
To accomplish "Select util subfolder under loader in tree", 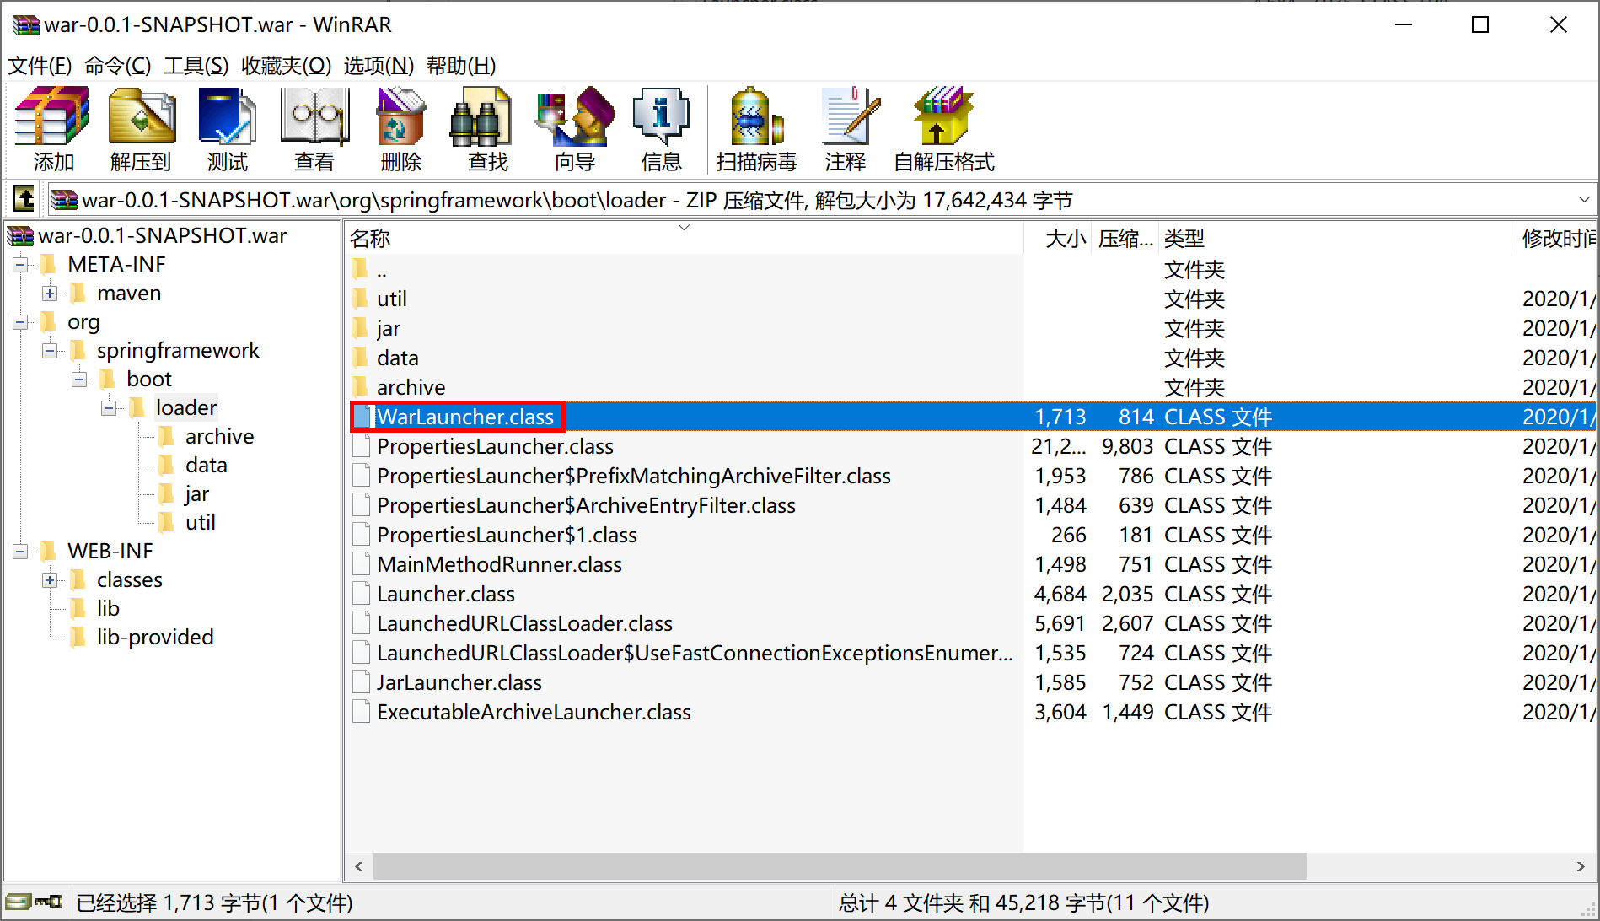I will (x=200, y=522).
